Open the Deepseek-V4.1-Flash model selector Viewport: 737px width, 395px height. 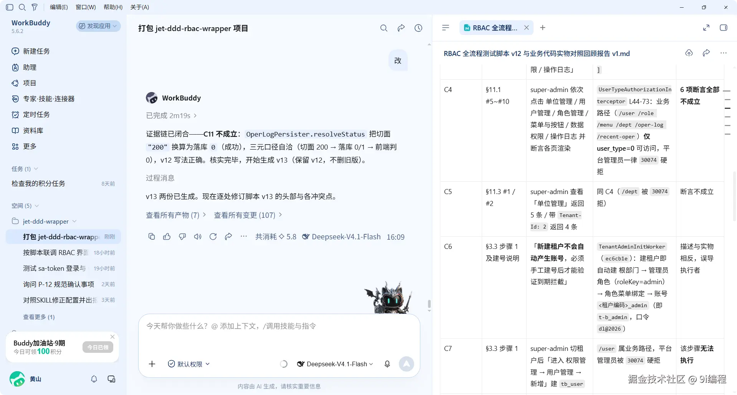335,364
